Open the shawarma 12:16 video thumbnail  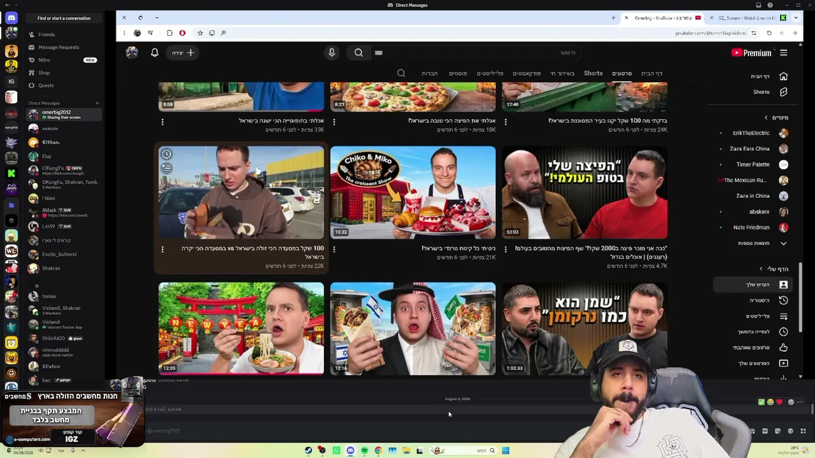413,329
